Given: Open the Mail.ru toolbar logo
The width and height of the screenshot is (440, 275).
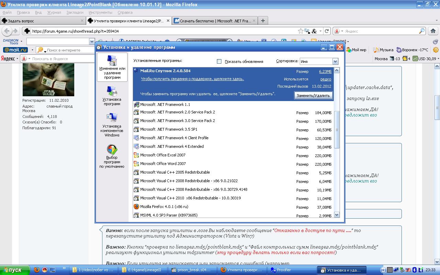Looking at the screenshot, I should (x=15, y=50).
